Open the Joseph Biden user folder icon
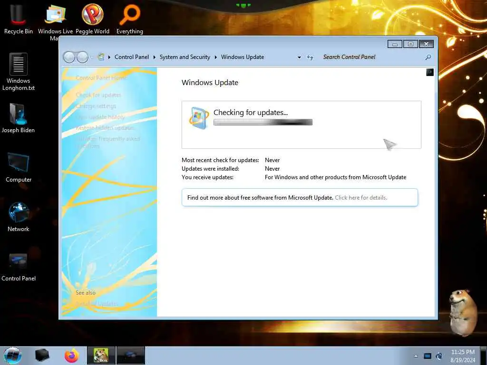487x365 pixels. tap(18, 118)
